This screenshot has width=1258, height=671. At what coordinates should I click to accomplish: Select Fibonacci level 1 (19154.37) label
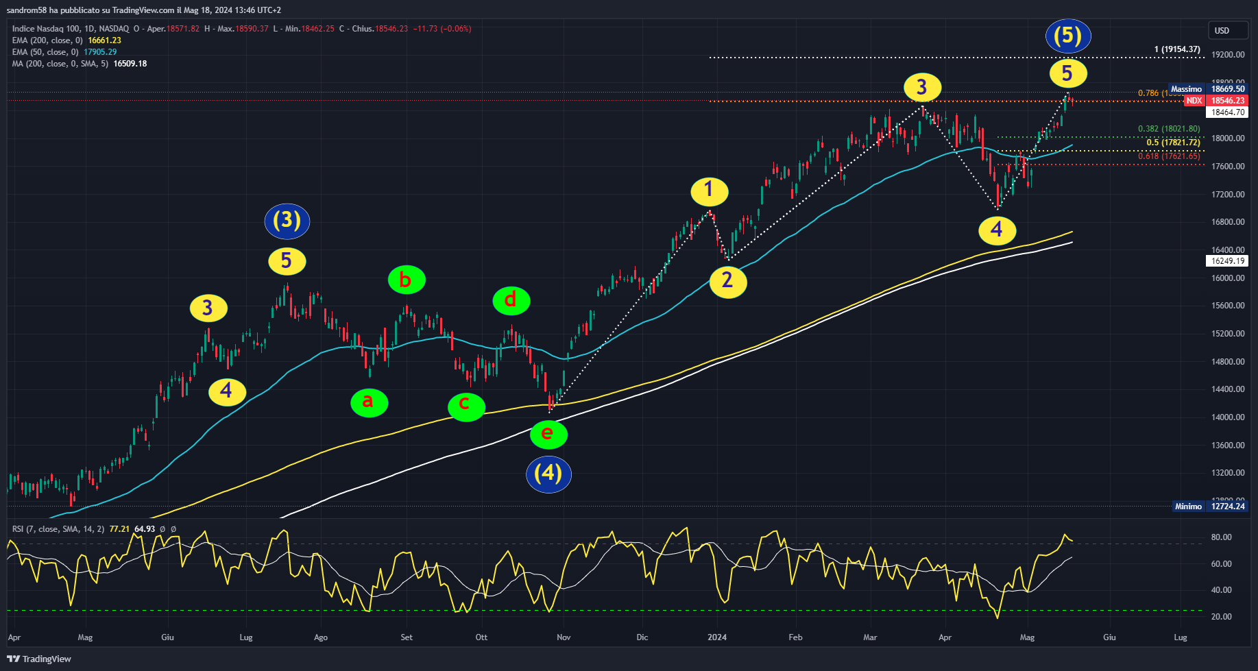[1177, 49]
